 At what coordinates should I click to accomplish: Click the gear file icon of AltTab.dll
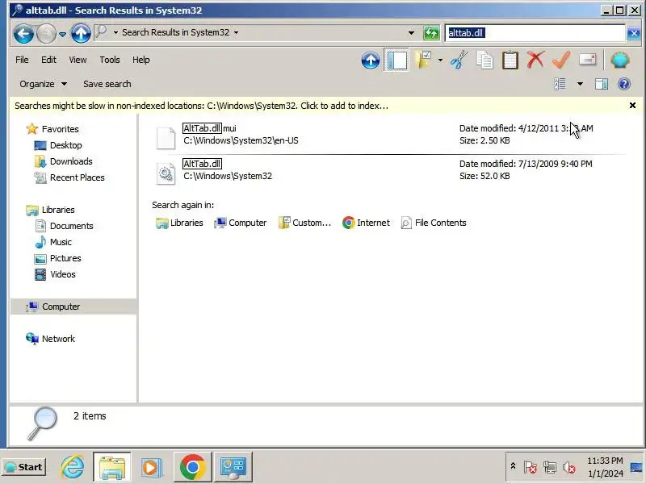click(166, 173)
